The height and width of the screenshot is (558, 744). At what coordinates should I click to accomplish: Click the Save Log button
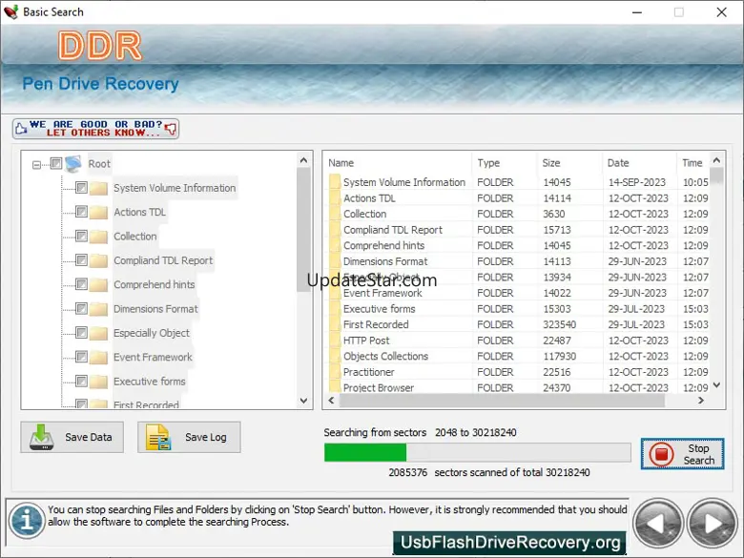point(189,437)
